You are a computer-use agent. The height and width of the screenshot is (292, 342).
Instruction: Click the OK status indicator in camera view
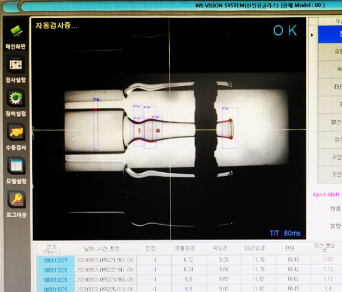coord(285,31)
